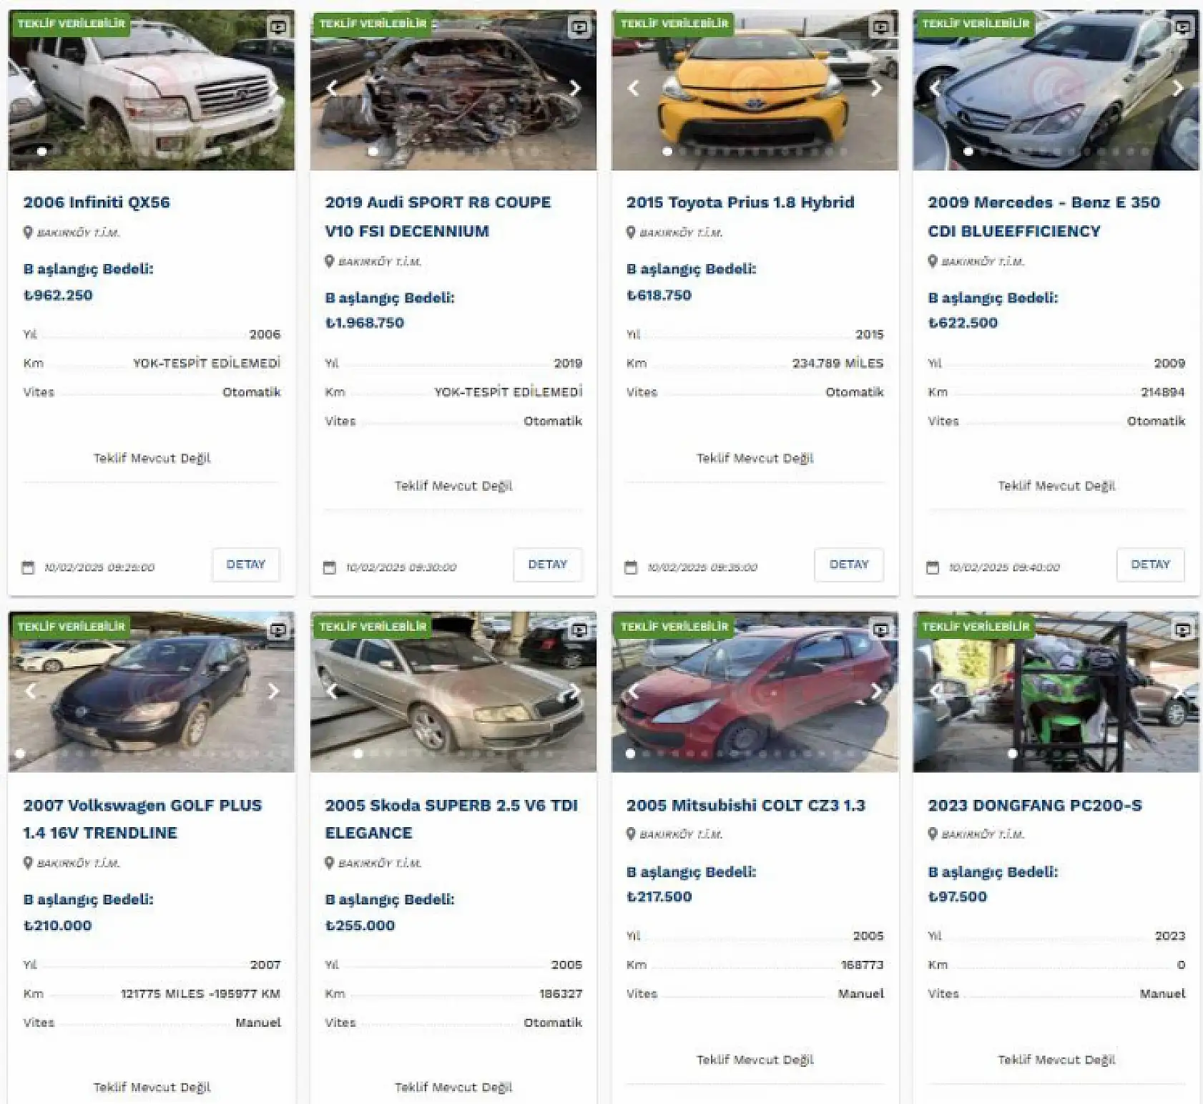Click video icon on DONGFANG PC200-S photo
Image resolution: width=1203 pixels, height=1104 pixels.
tap(1183, 630)
